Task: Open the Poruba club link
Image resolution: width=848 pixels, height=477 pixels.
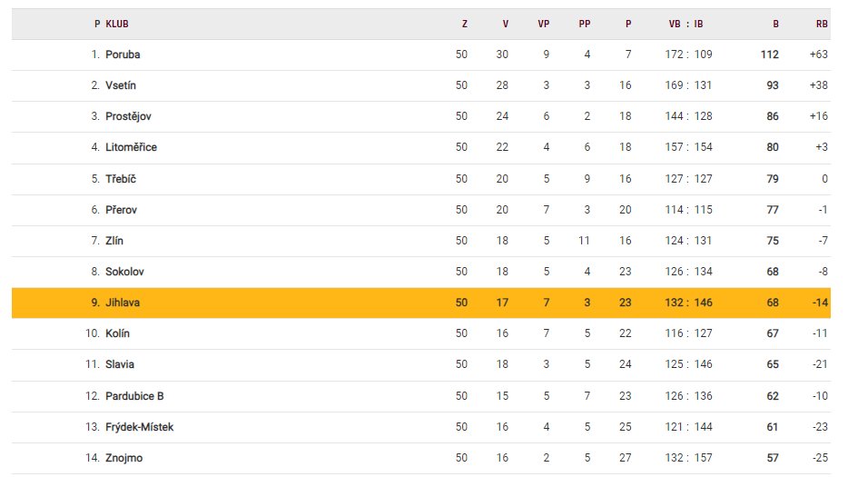Action: (123, 55)
